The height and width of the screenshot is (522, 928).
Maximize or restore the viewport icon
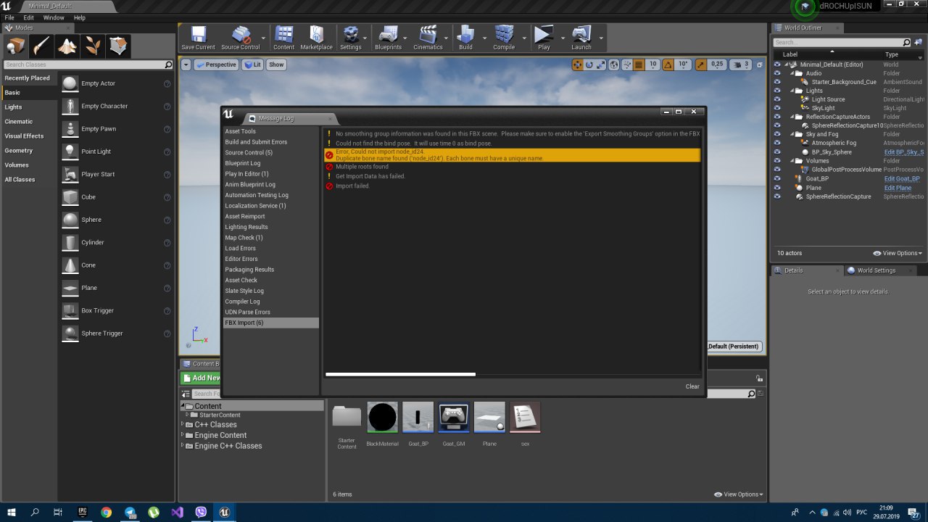coord(759,65)
